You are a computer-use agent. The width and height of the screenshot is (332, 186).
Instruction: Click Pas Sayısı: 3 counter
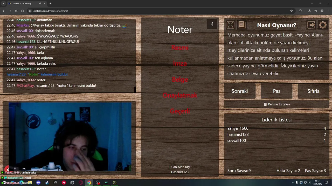tap(315, 171)
